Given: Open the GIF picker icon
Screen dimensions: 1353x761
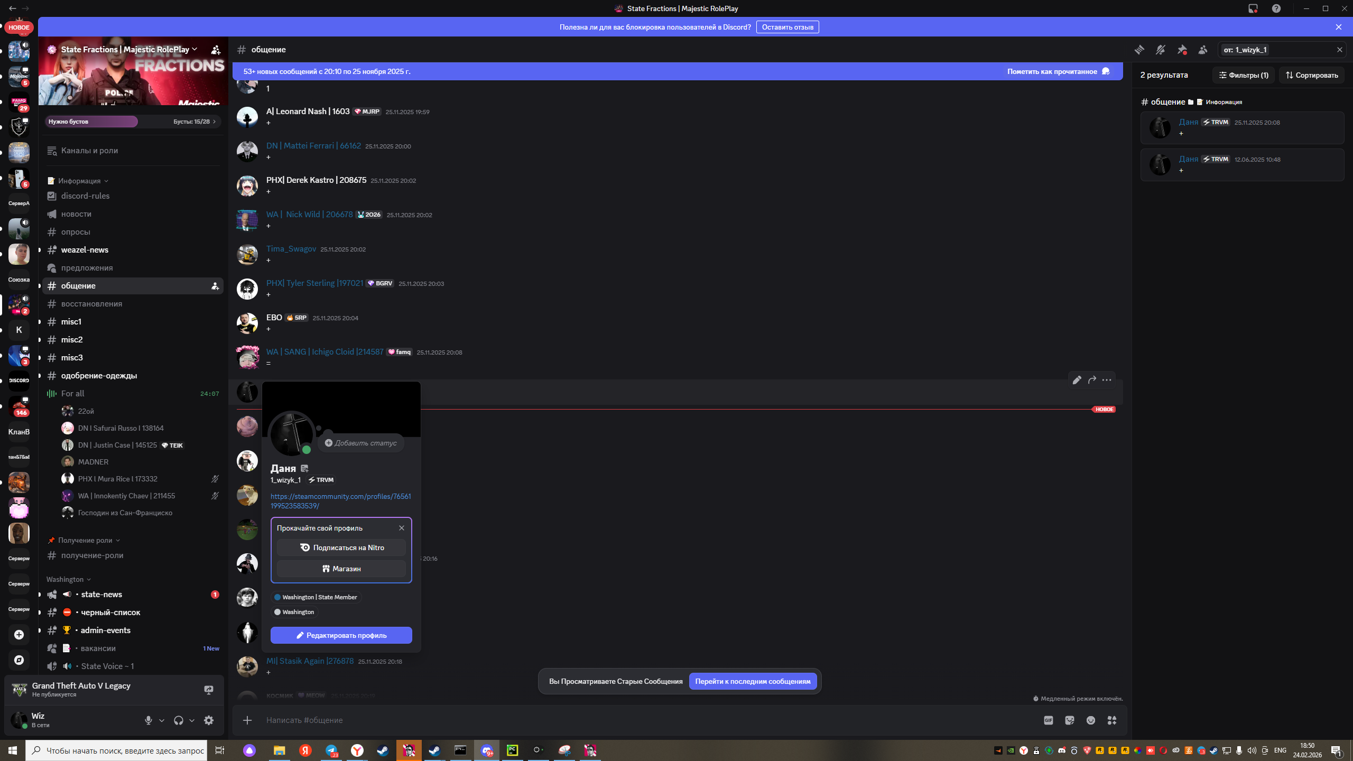Looking at the screenshot, I should point(1049,720).
